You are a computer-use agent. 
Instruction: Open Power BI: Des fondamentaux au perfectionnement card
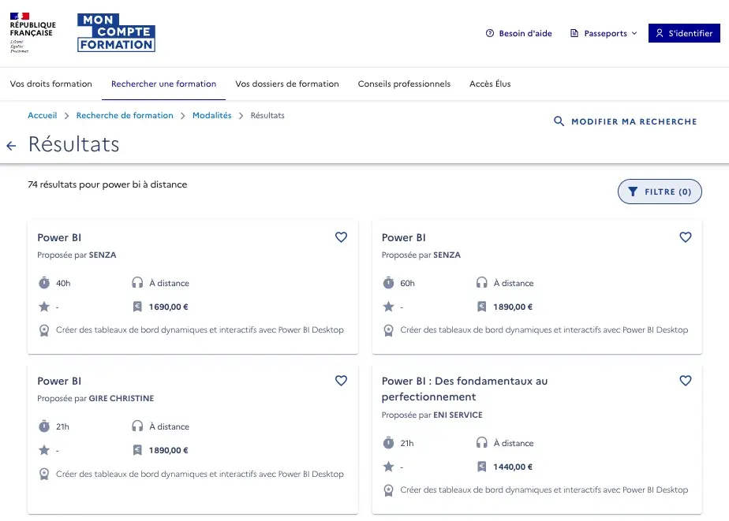(x=464, y=389)
